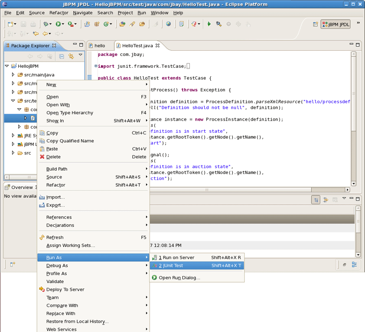The height and width of the screenshot is (332, 365).
Task: Collapse the HellojBPM project node
Action: (7, 66)
